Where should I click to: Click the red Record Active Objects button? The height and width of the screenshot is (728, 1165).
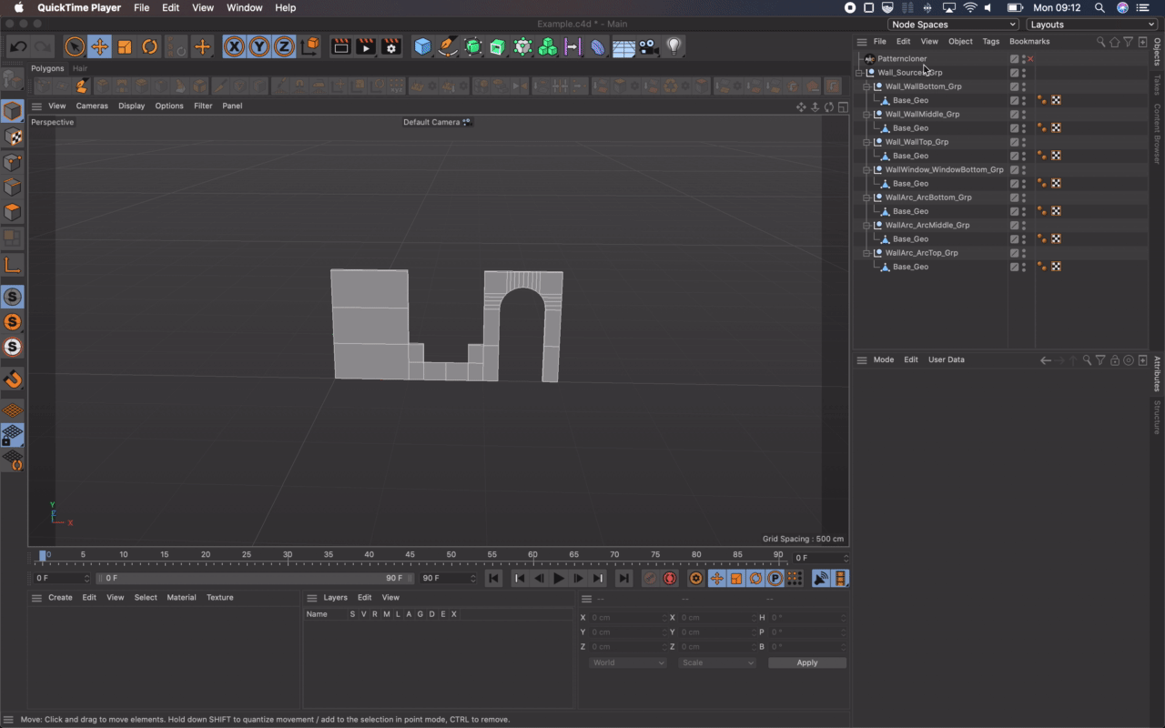(670, 579)
